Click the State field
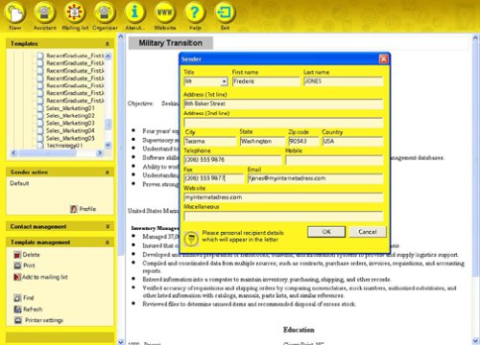The height and width of the screenshot is (345, 480). (262, 141)
